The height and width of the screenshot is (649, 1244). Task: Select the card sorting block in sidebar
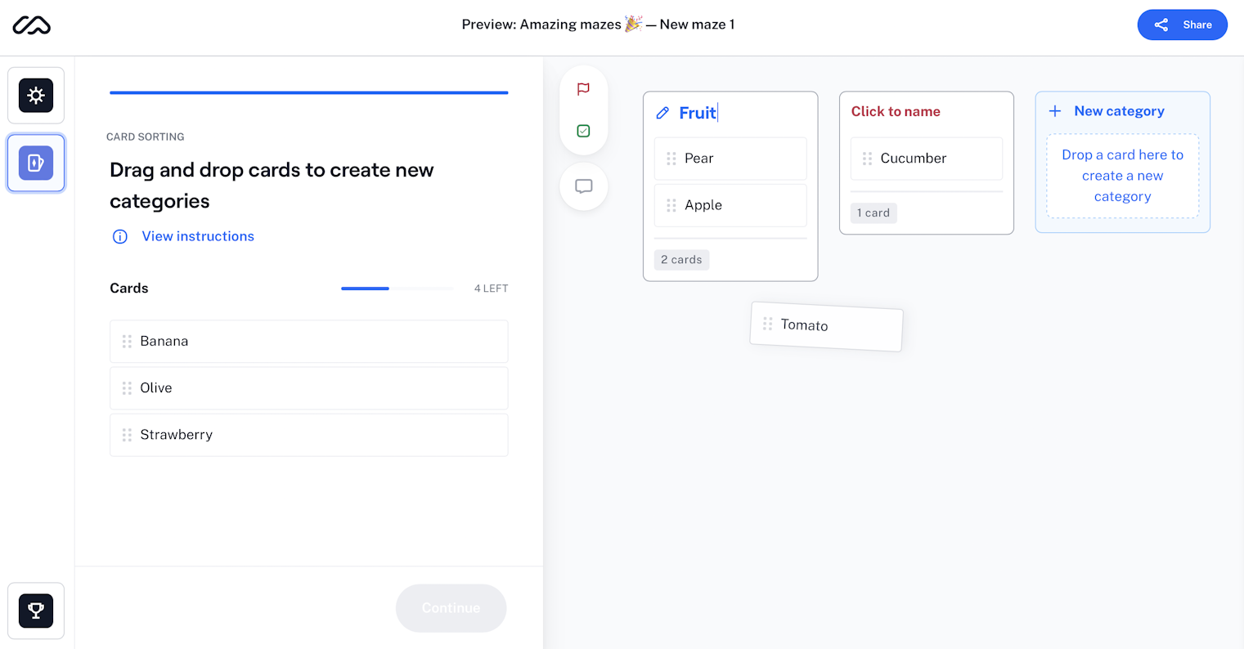(x=35, y=163)
